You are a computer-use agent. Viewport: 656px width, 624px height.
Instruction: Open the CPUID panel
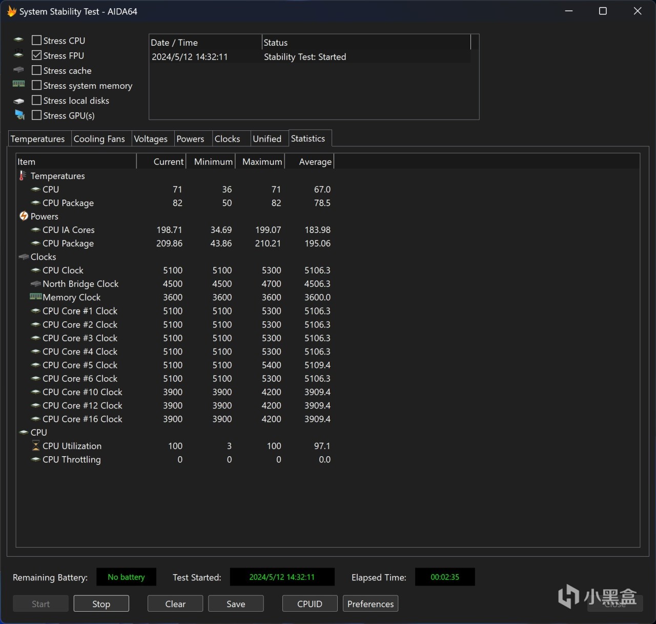click(x=310, y=604)
